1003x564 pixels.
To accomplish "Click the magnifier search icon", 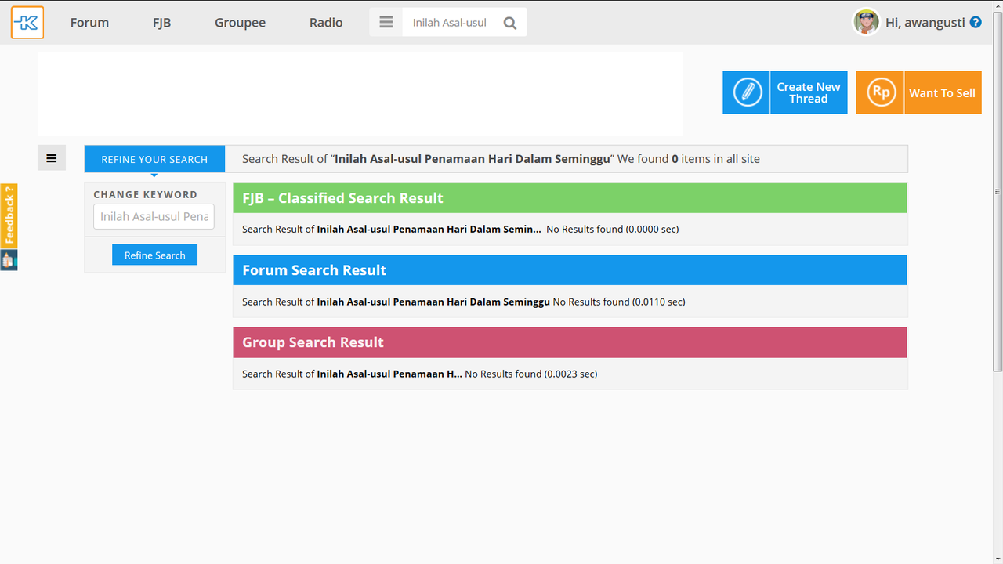I will [510, 23].
